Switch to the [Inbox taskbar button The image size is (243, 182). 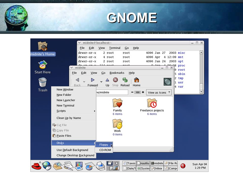(157, 168)
